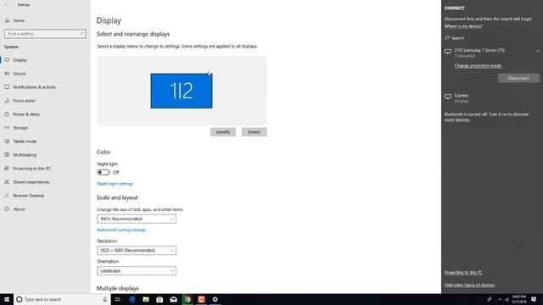This screenshot has height=305, width=543.
Task: Open the orange app on taskbar
Action: tap(201, 299)
